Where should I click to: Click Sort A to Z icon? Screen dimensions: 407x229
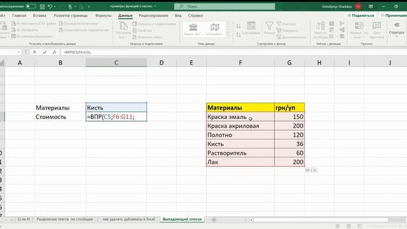238,26
